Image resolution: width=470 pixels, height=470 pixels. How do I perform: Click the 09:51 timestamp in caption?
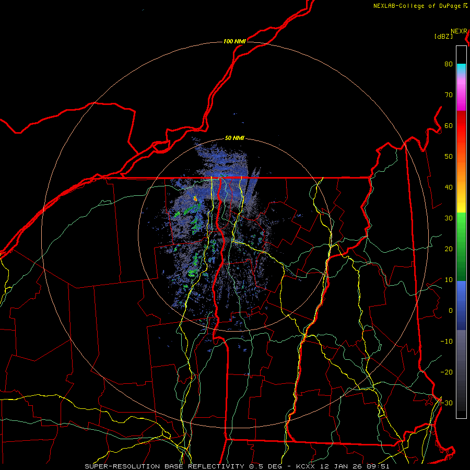pos(379,466)
